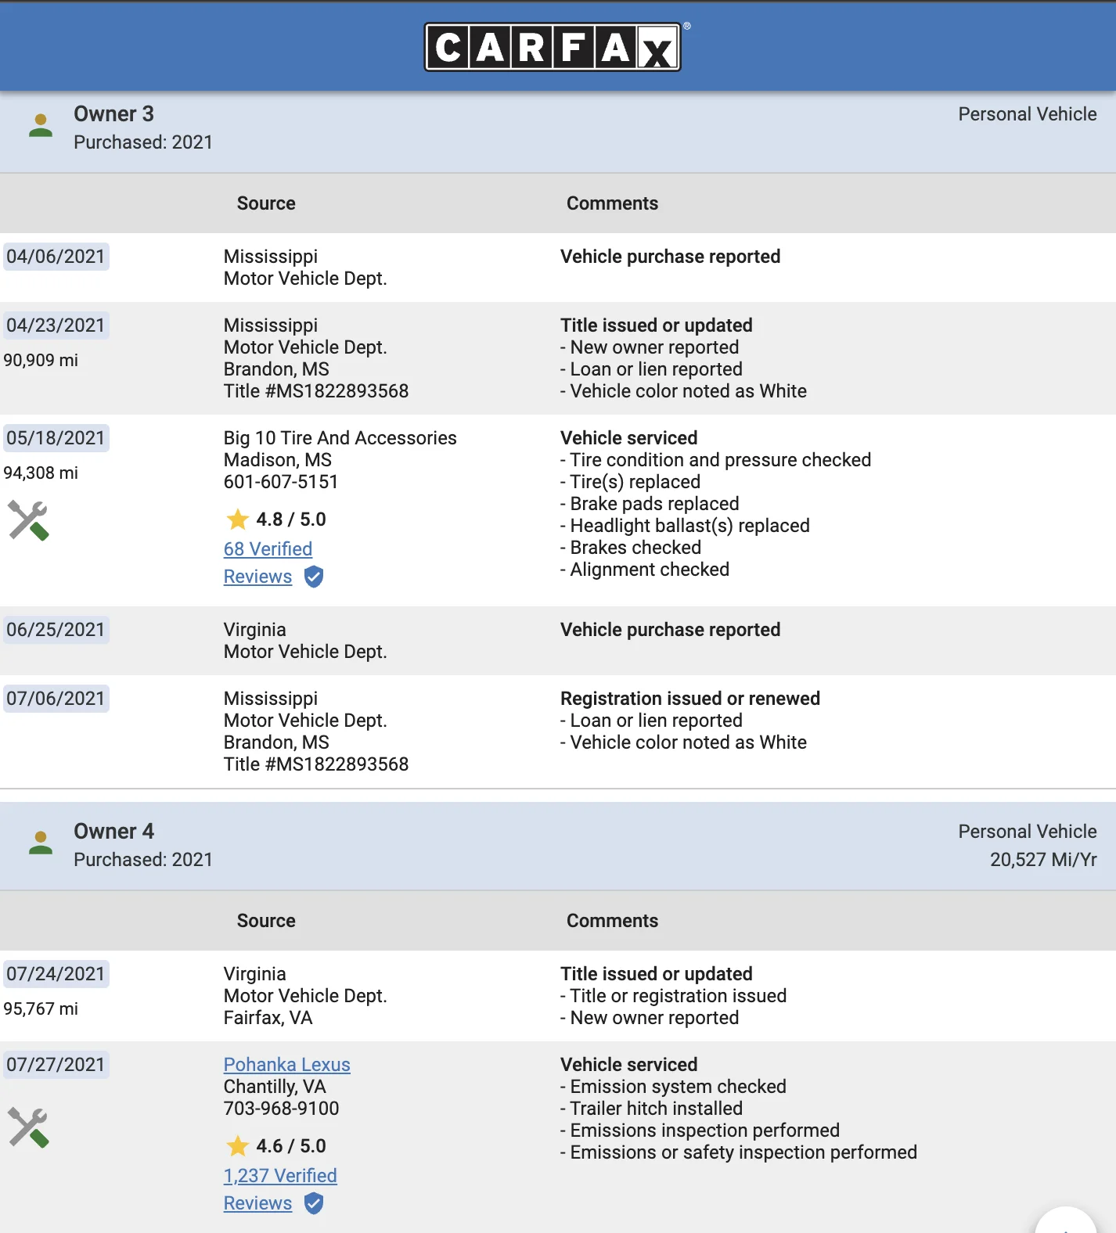This screenshot has height=1233, width=1116.
Task: Click Comments column header under Owner 3
Action: [x=612, y=203]
